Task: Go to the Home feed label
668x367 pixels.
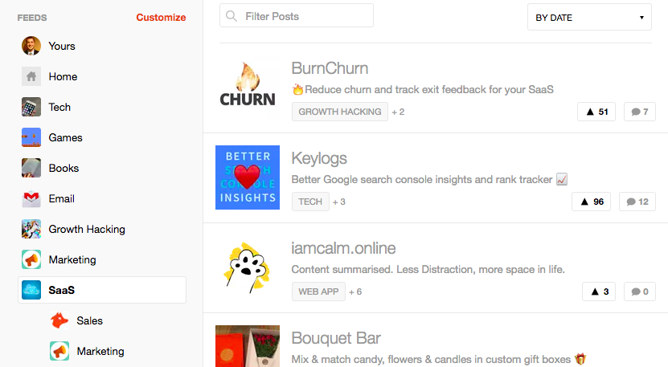Action: [63, 76]
